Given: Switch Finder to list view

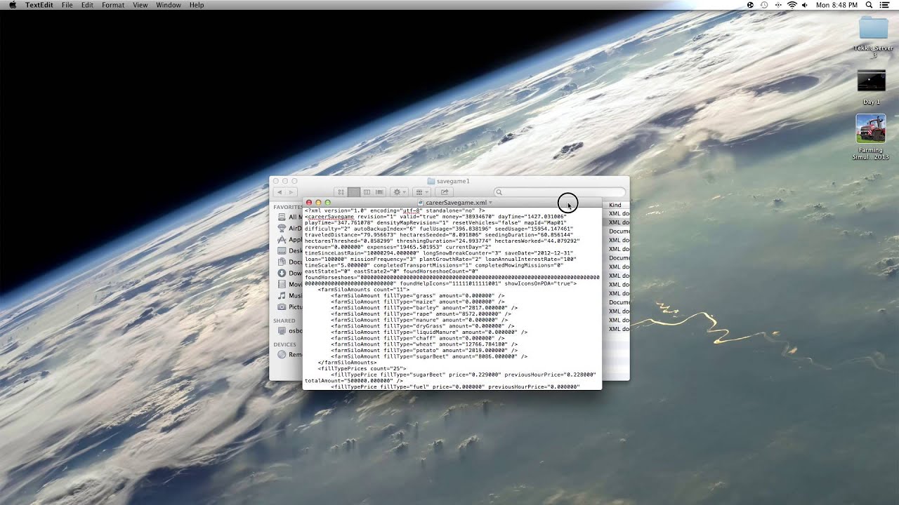Looking at the screenshot, I should click(354, 192).
